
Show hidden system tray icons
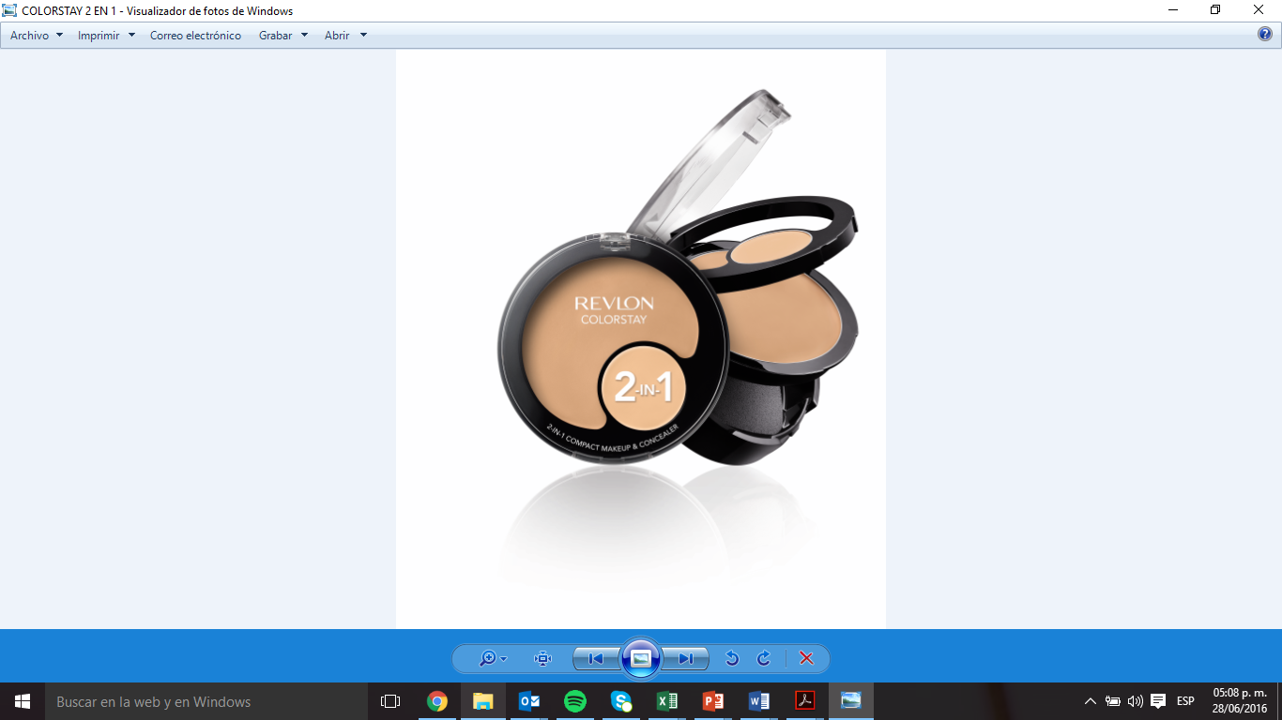click(x=1090, y=701)
